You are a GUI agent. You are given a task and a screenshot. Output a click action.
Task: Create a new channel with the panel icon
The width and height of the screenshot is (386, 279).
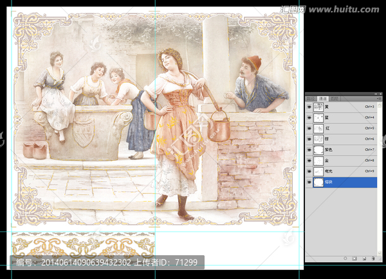coord(364,258)
